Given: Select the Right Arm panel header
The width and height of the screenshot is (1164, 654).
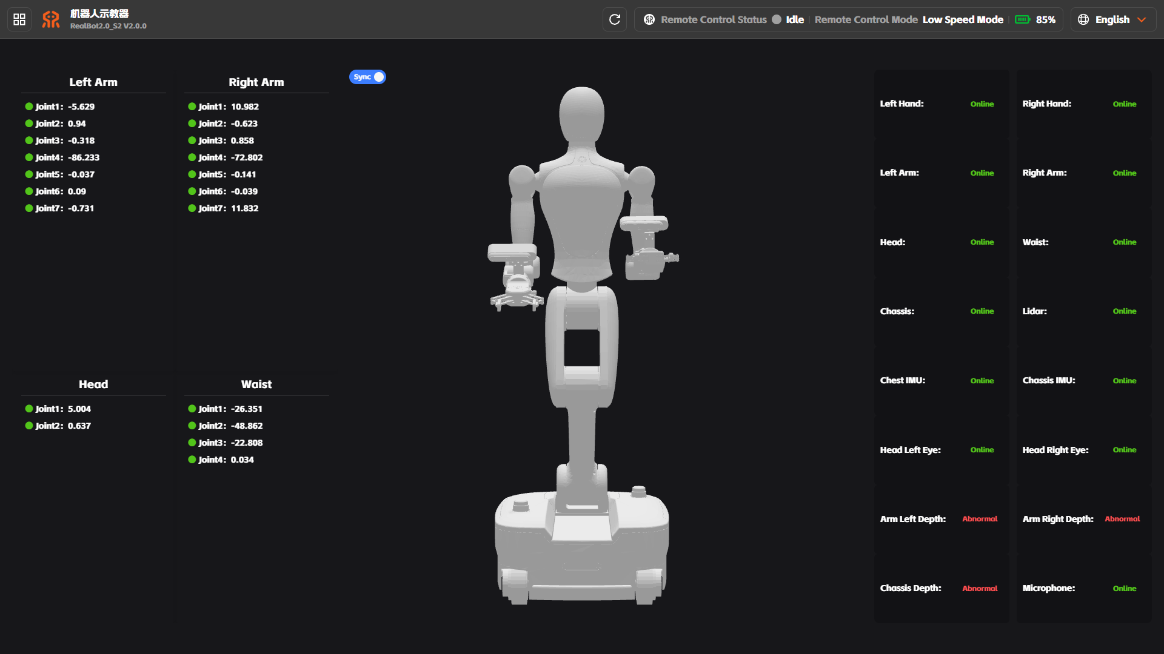Looking at the screenshot, I should [256, 82].
